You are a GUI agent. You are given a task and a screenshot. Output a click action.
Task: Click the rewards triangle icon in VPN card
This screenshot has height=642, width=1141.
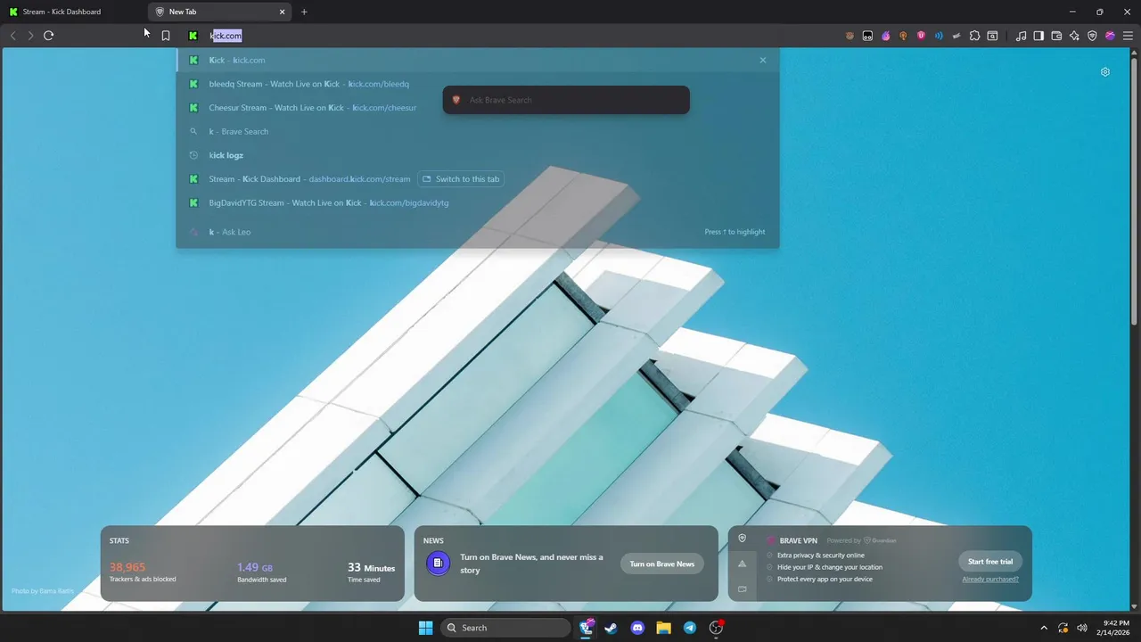coord(742,564)
